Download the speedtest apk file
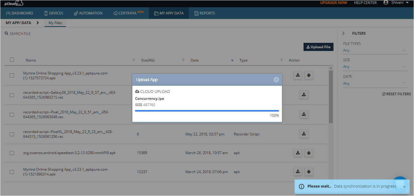This screenshot has width=414, height=196. click(298, 153)
